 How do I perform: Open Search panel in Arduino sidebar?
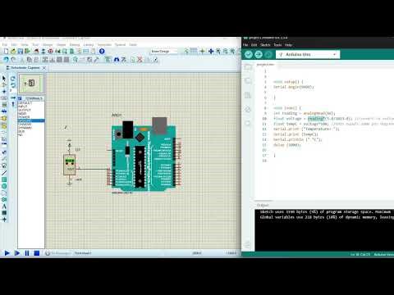tap(248, 123)
